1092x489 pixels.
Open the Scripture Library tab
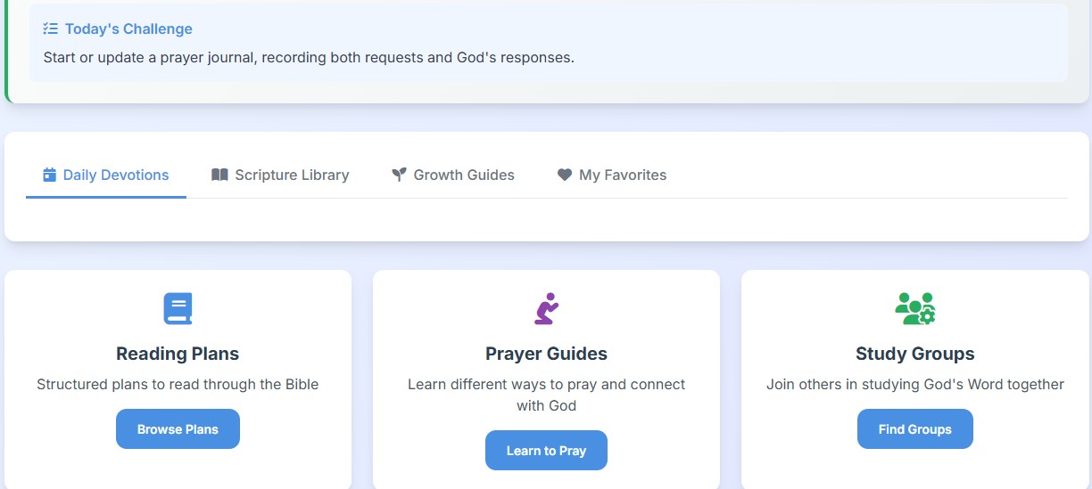(x=292, y=175)
